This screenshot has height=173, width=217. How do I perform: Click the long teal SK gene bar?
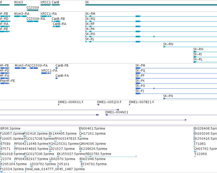click(x=151, y=5)
